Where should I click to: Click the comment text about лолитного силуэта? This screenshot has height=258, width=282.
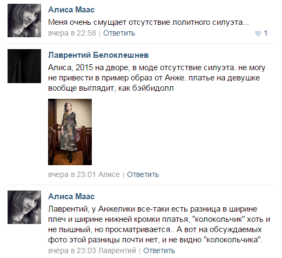(x=149, y=23)
